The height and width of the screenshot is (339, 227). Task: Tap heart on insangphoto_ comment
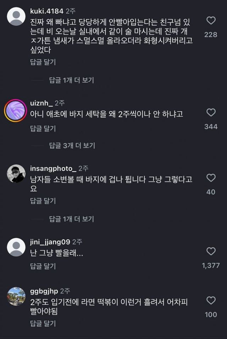coord(211,178)
